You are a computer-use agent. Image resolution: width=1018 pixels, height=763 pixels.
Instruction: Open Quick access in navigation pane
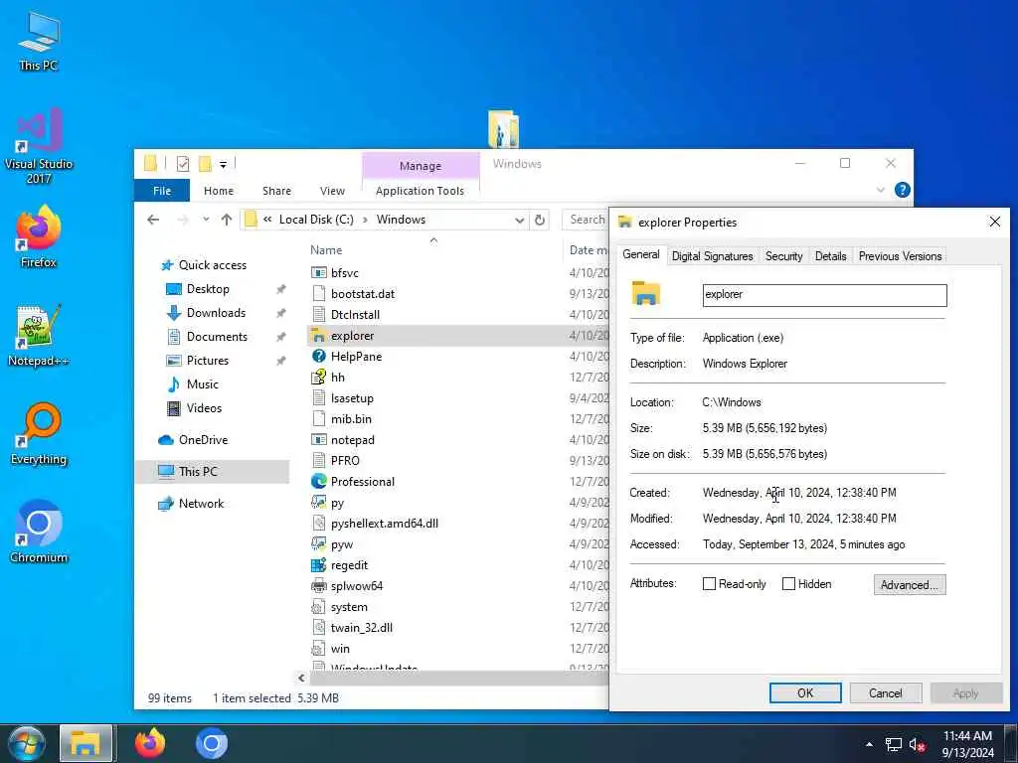point(213,264)
